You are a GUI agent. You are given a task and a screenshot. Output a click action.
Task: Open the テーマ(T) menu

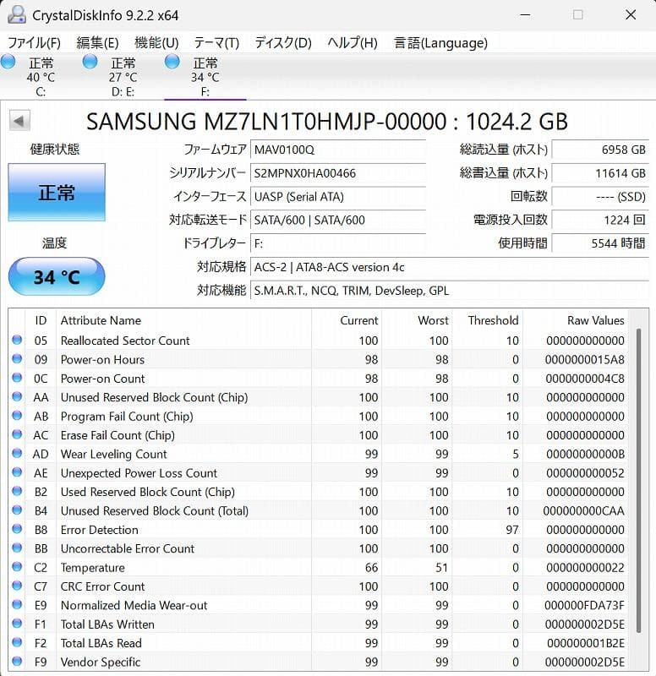216,43
